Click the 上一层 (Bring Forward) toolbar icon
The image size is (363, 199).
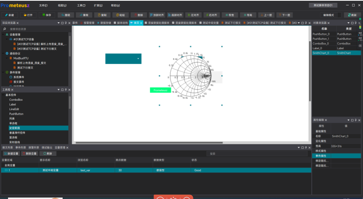[x=266, y=15]
